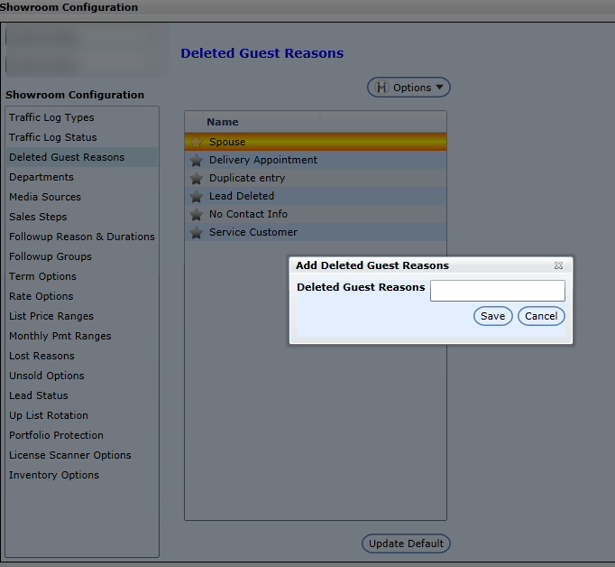
Task: Cancel adding a deleted guest reason
Action: [x=541, y=316]
